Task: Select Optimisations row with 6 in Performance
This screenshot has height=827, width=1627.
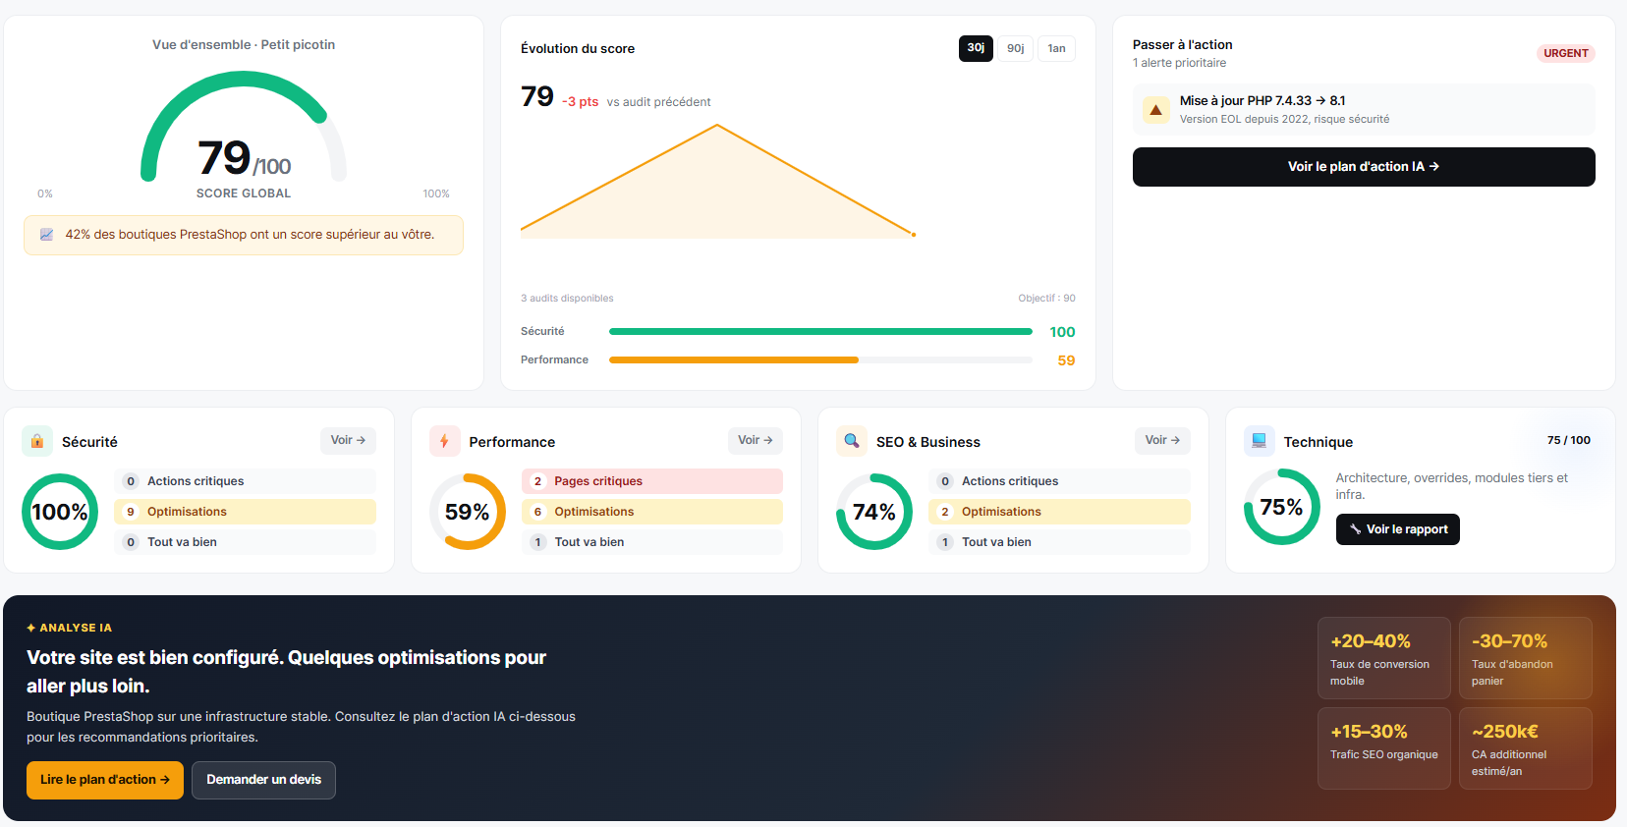Action: (652, 512)
